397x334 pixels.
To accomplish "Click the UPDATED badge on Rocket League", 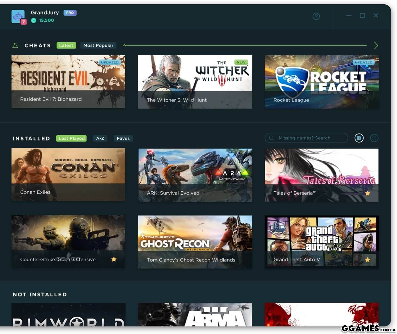I will coord(363,62).
